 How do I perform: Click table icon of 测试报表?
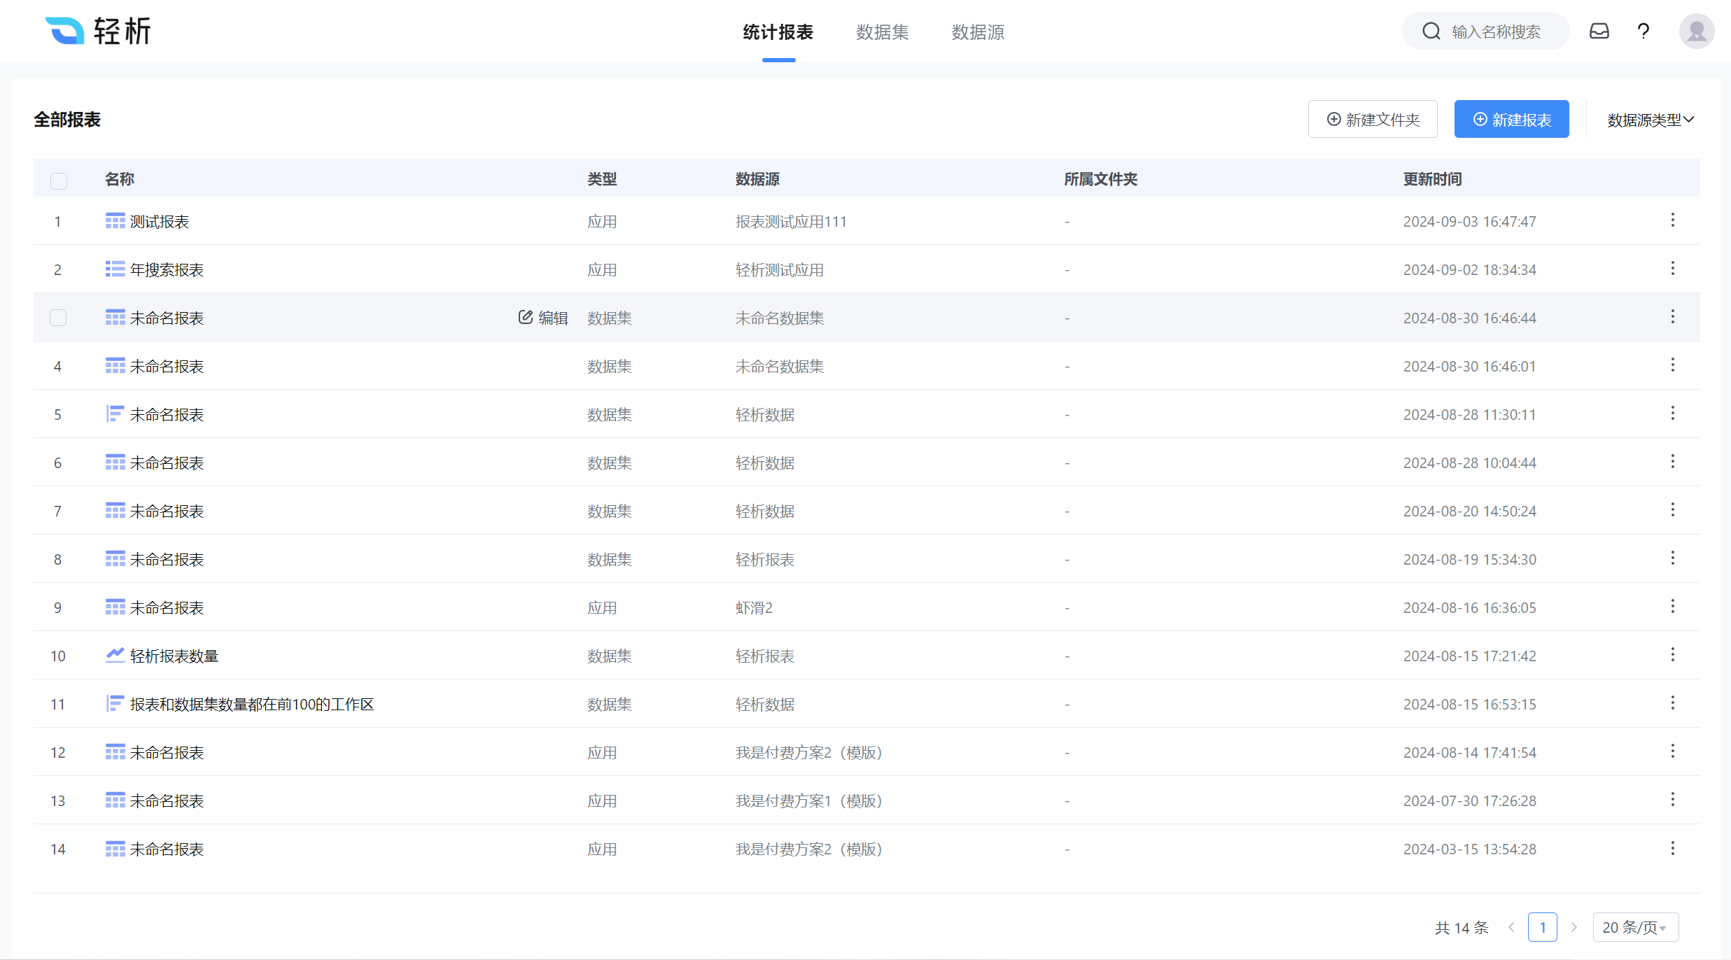tap(115, 221)
